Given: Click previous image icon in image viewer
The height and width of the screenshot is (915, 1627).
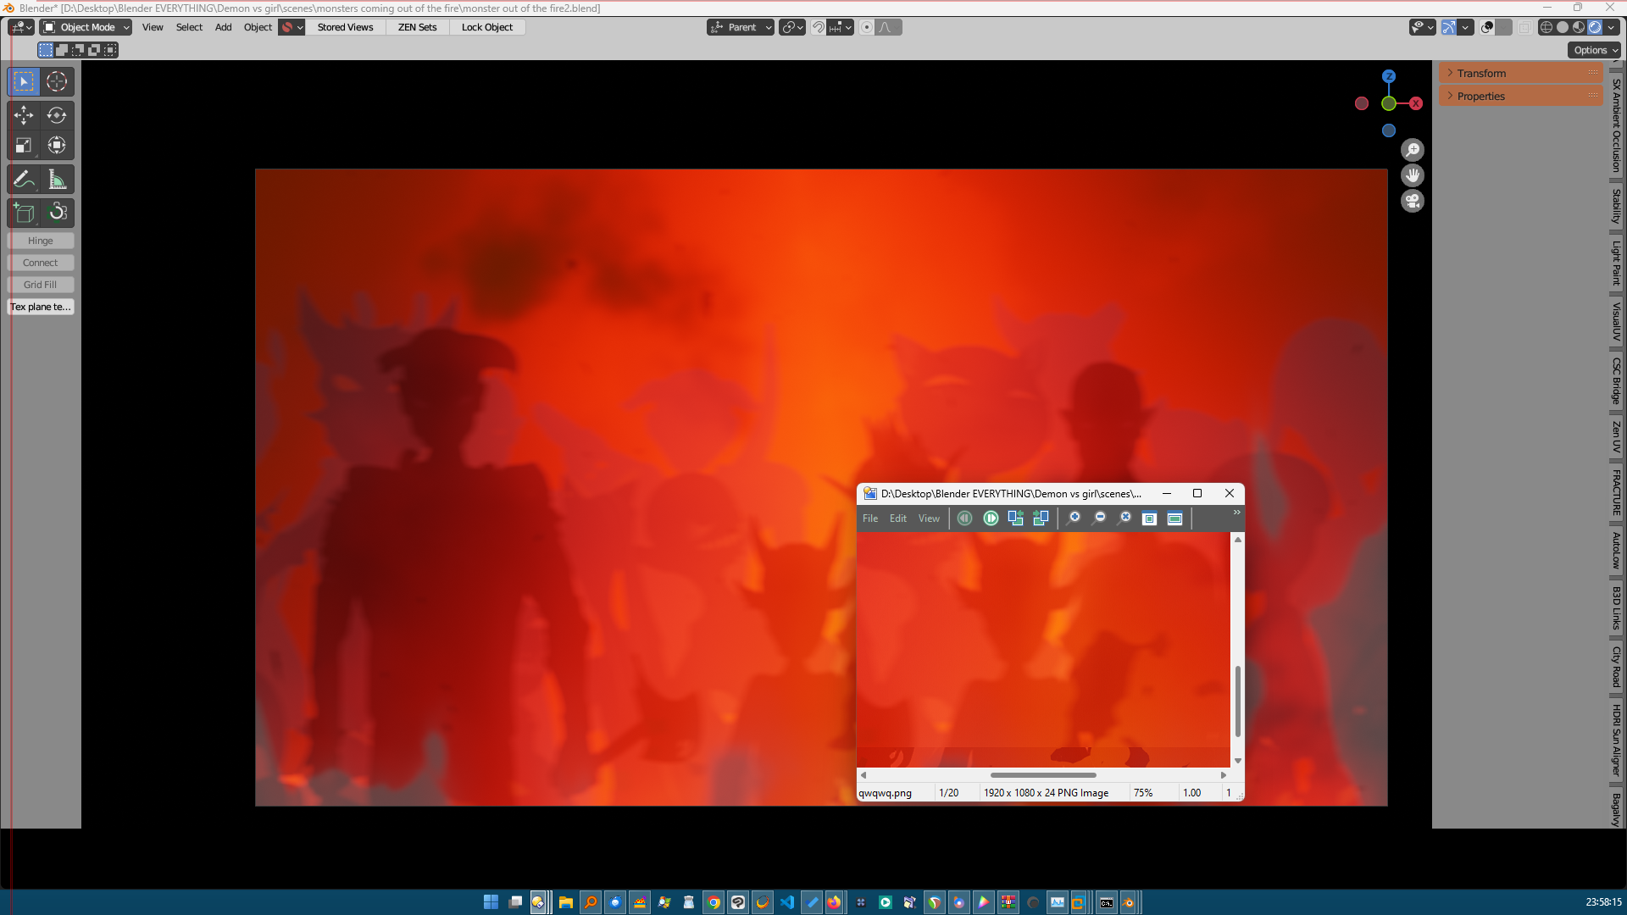Looking at the screenshot, I should click(x=964, y=518).
